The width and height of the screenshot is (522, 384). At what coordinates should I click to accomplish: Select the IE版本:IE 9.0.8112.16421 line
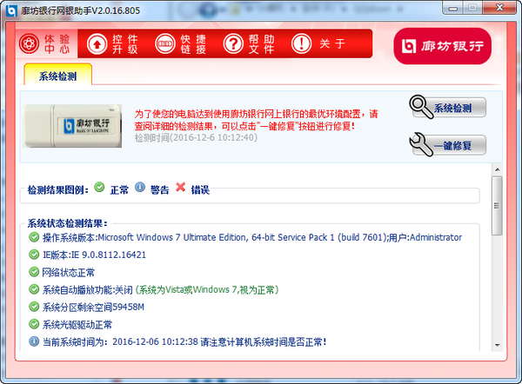tap(94, 255)
